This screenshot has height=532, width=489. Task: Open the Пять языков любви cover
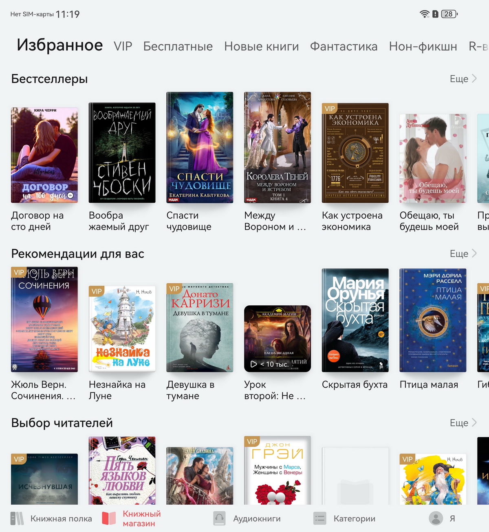coord(122,471)
